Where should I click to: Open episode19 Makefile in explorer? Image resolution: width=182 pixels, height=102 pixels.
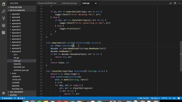click(x=17, y=64)
